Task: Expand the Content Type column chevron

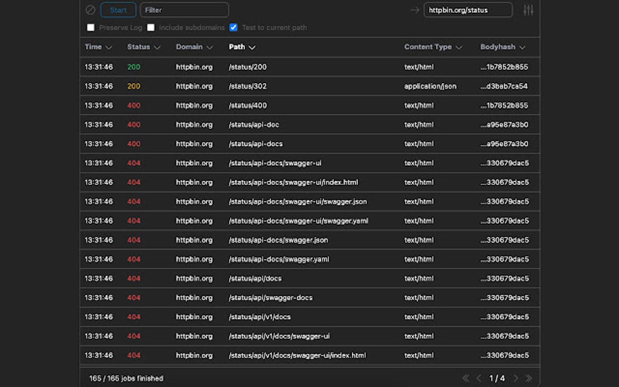Action: pyautogui.click(x=459, y=47)
